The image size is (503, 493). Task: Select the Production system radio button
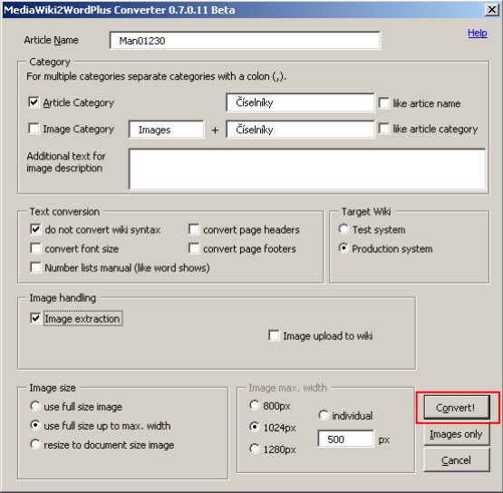[343, 248]
